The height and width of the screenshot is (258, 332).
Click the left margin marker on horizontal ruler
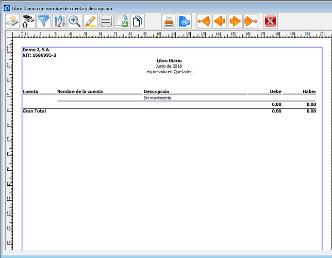pyautogui.click(x=22, y=35)
